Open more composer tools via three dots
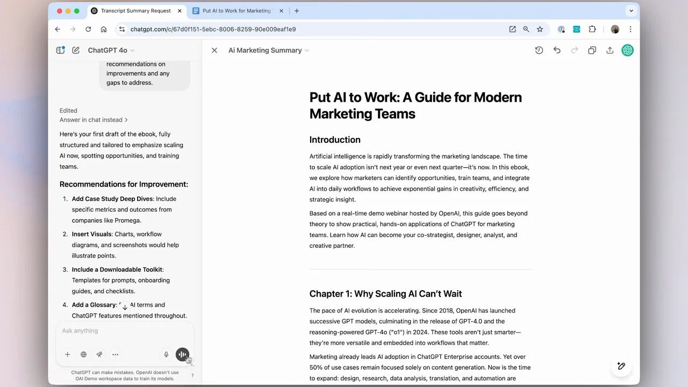688x387 pixels. (x=115, y=354)
